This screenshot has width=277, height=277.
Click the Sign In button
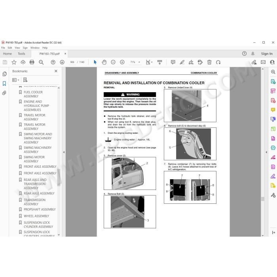click(x=267, y=53)
